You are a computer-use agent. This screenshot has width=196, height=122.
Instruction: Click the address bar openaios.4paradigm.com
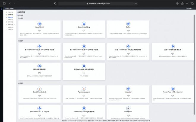(x=98, y=4)
